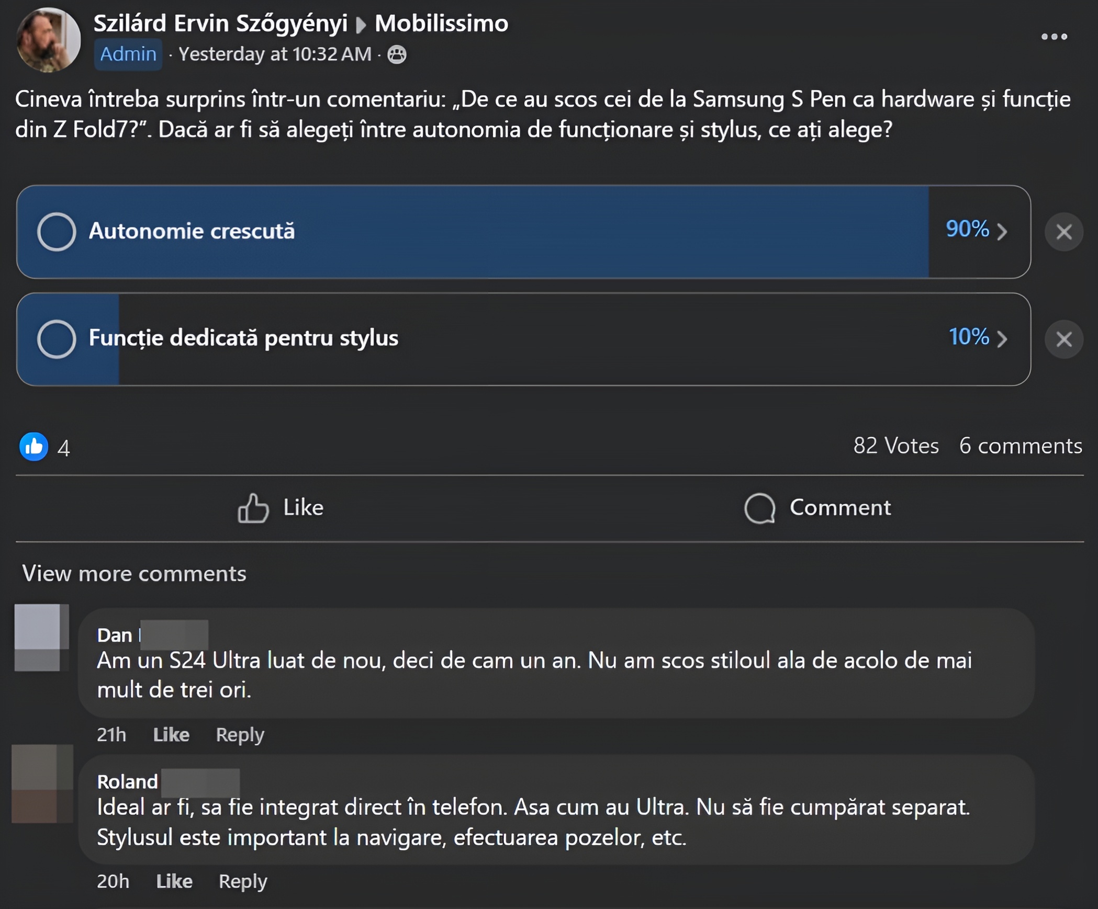The height and width of the screenshot is (909, 1098).
Task: Click the blue thumbs-up reaction icon
Action: click(x=34, y=447)
